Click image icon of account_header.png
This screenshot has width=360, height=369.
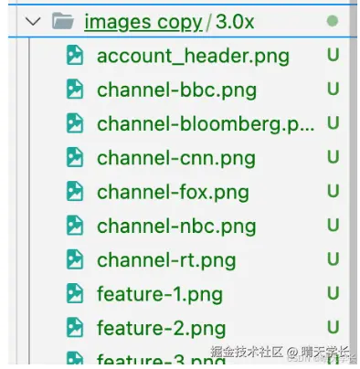[x=75, y=55]
